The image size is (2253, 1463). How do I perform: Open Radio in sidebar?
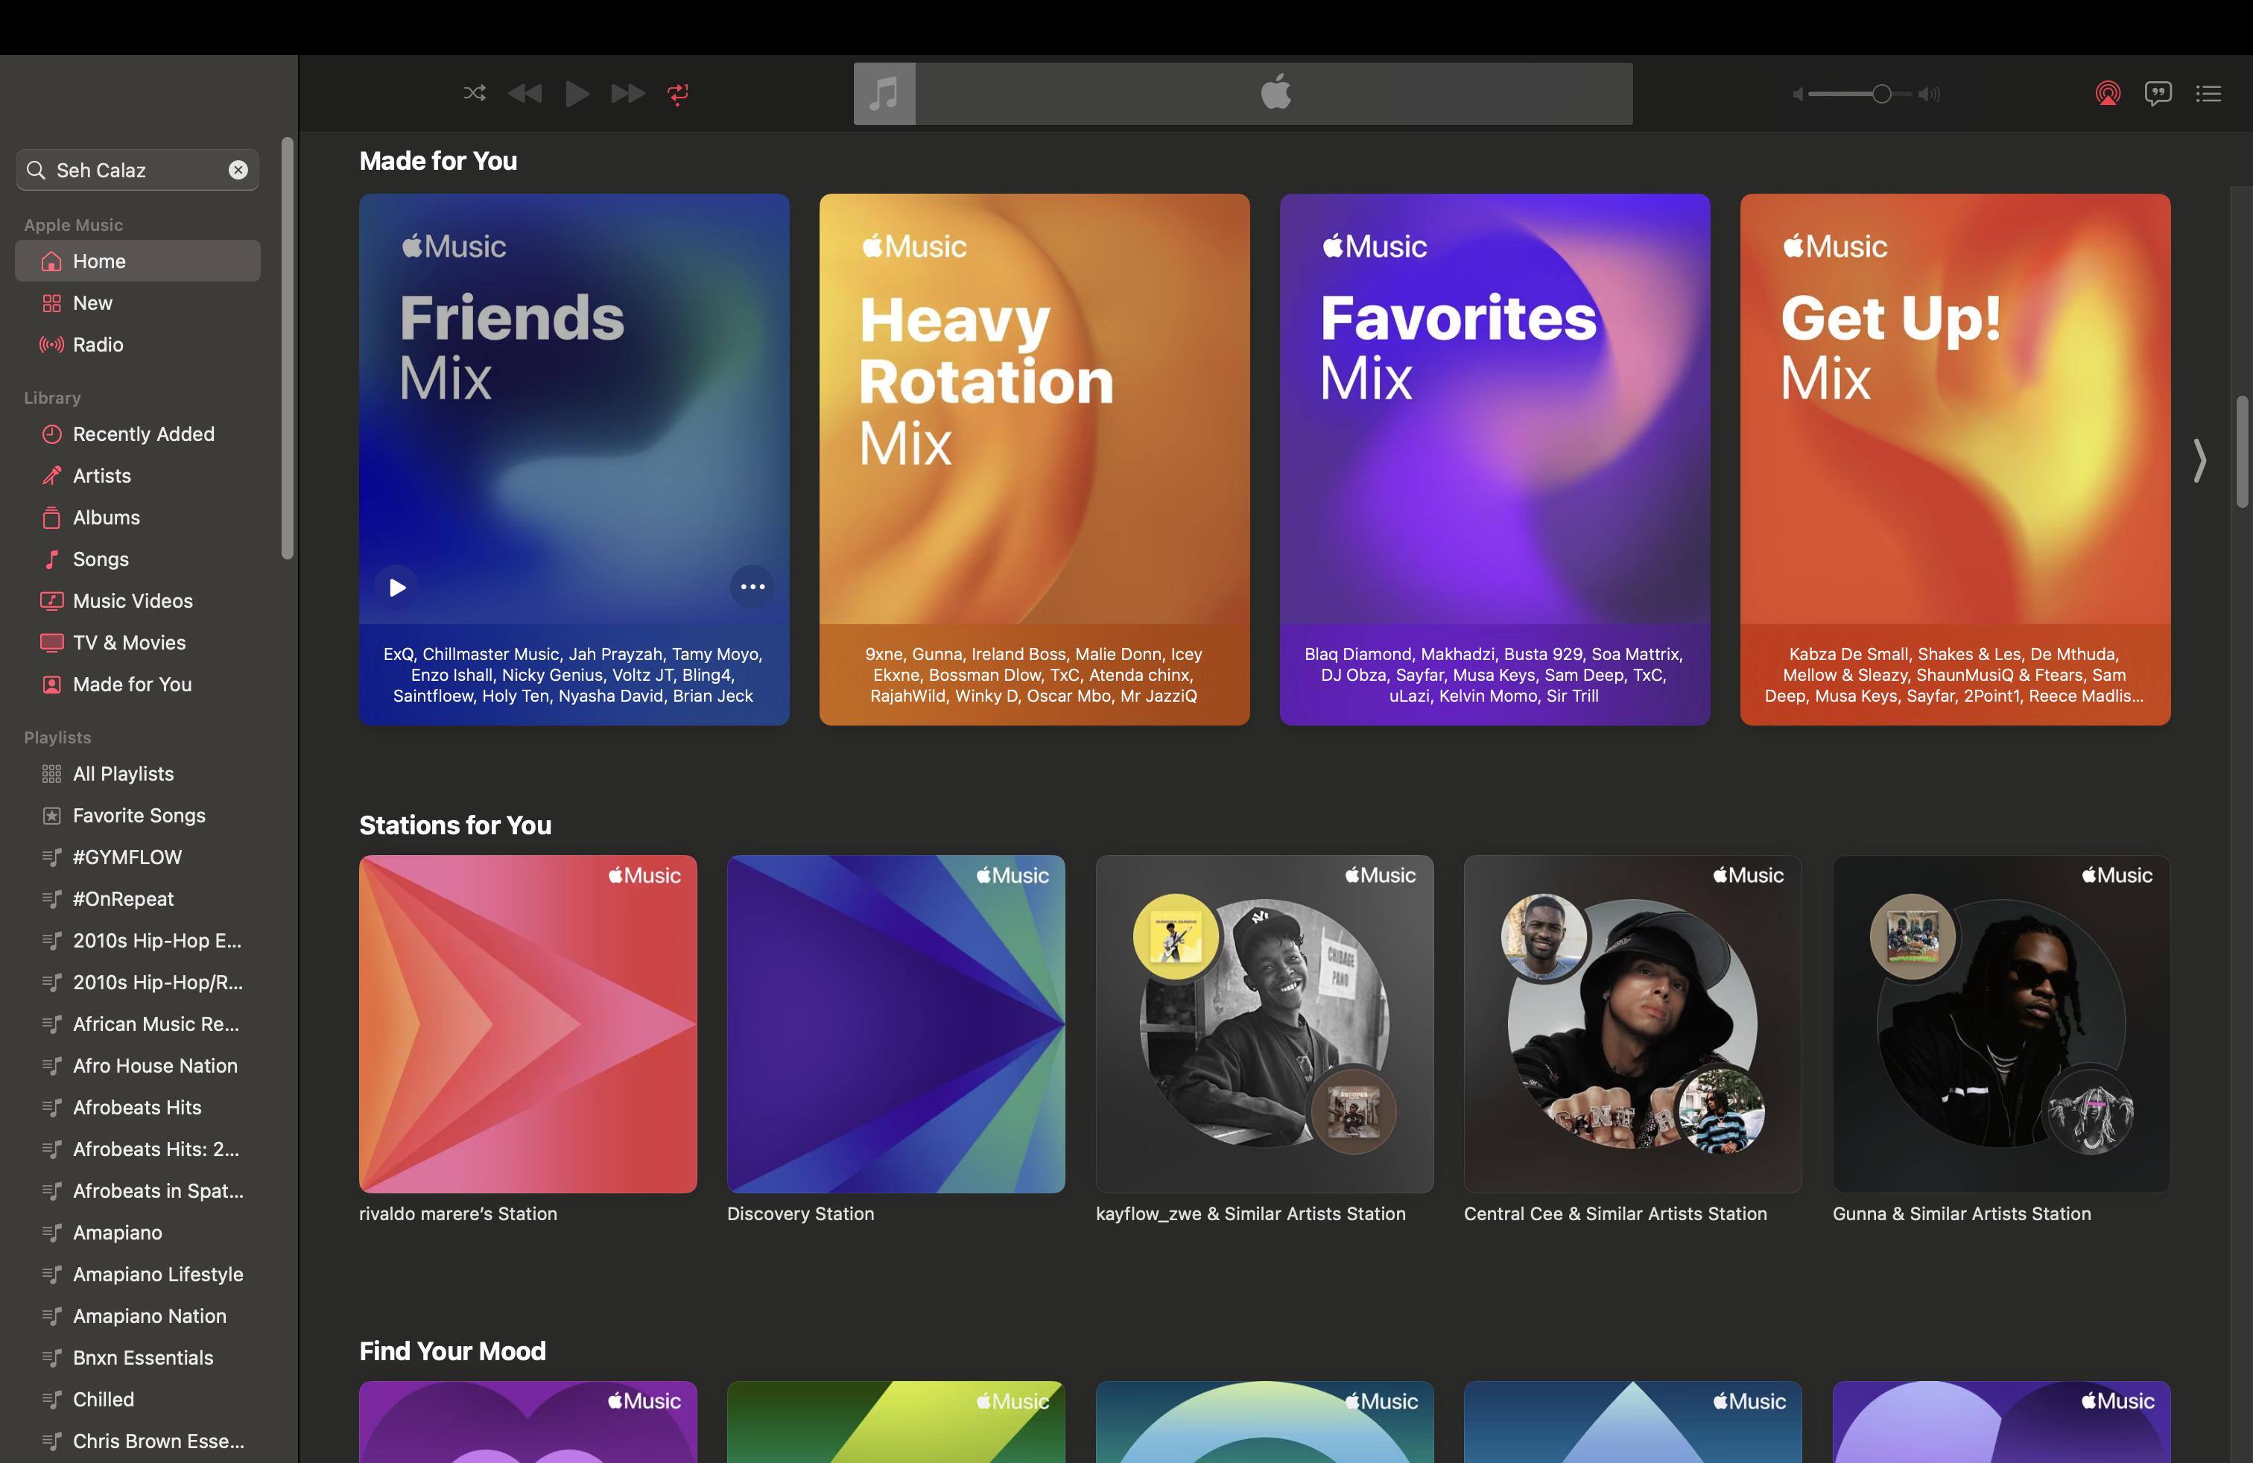[98, 344]
